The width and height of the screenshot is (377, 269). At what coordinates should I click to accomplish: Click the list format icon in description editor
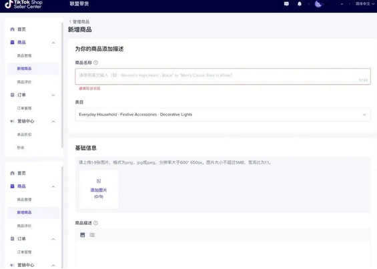[x=92, y=235]
